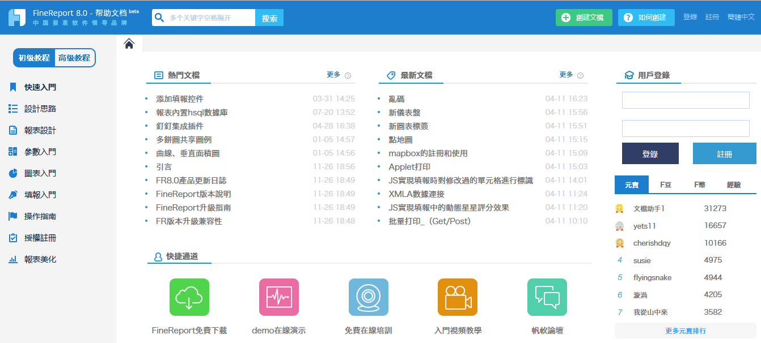Click the 報表美化 bar chart icon
761x343 pixels.
tap(13, 259)
